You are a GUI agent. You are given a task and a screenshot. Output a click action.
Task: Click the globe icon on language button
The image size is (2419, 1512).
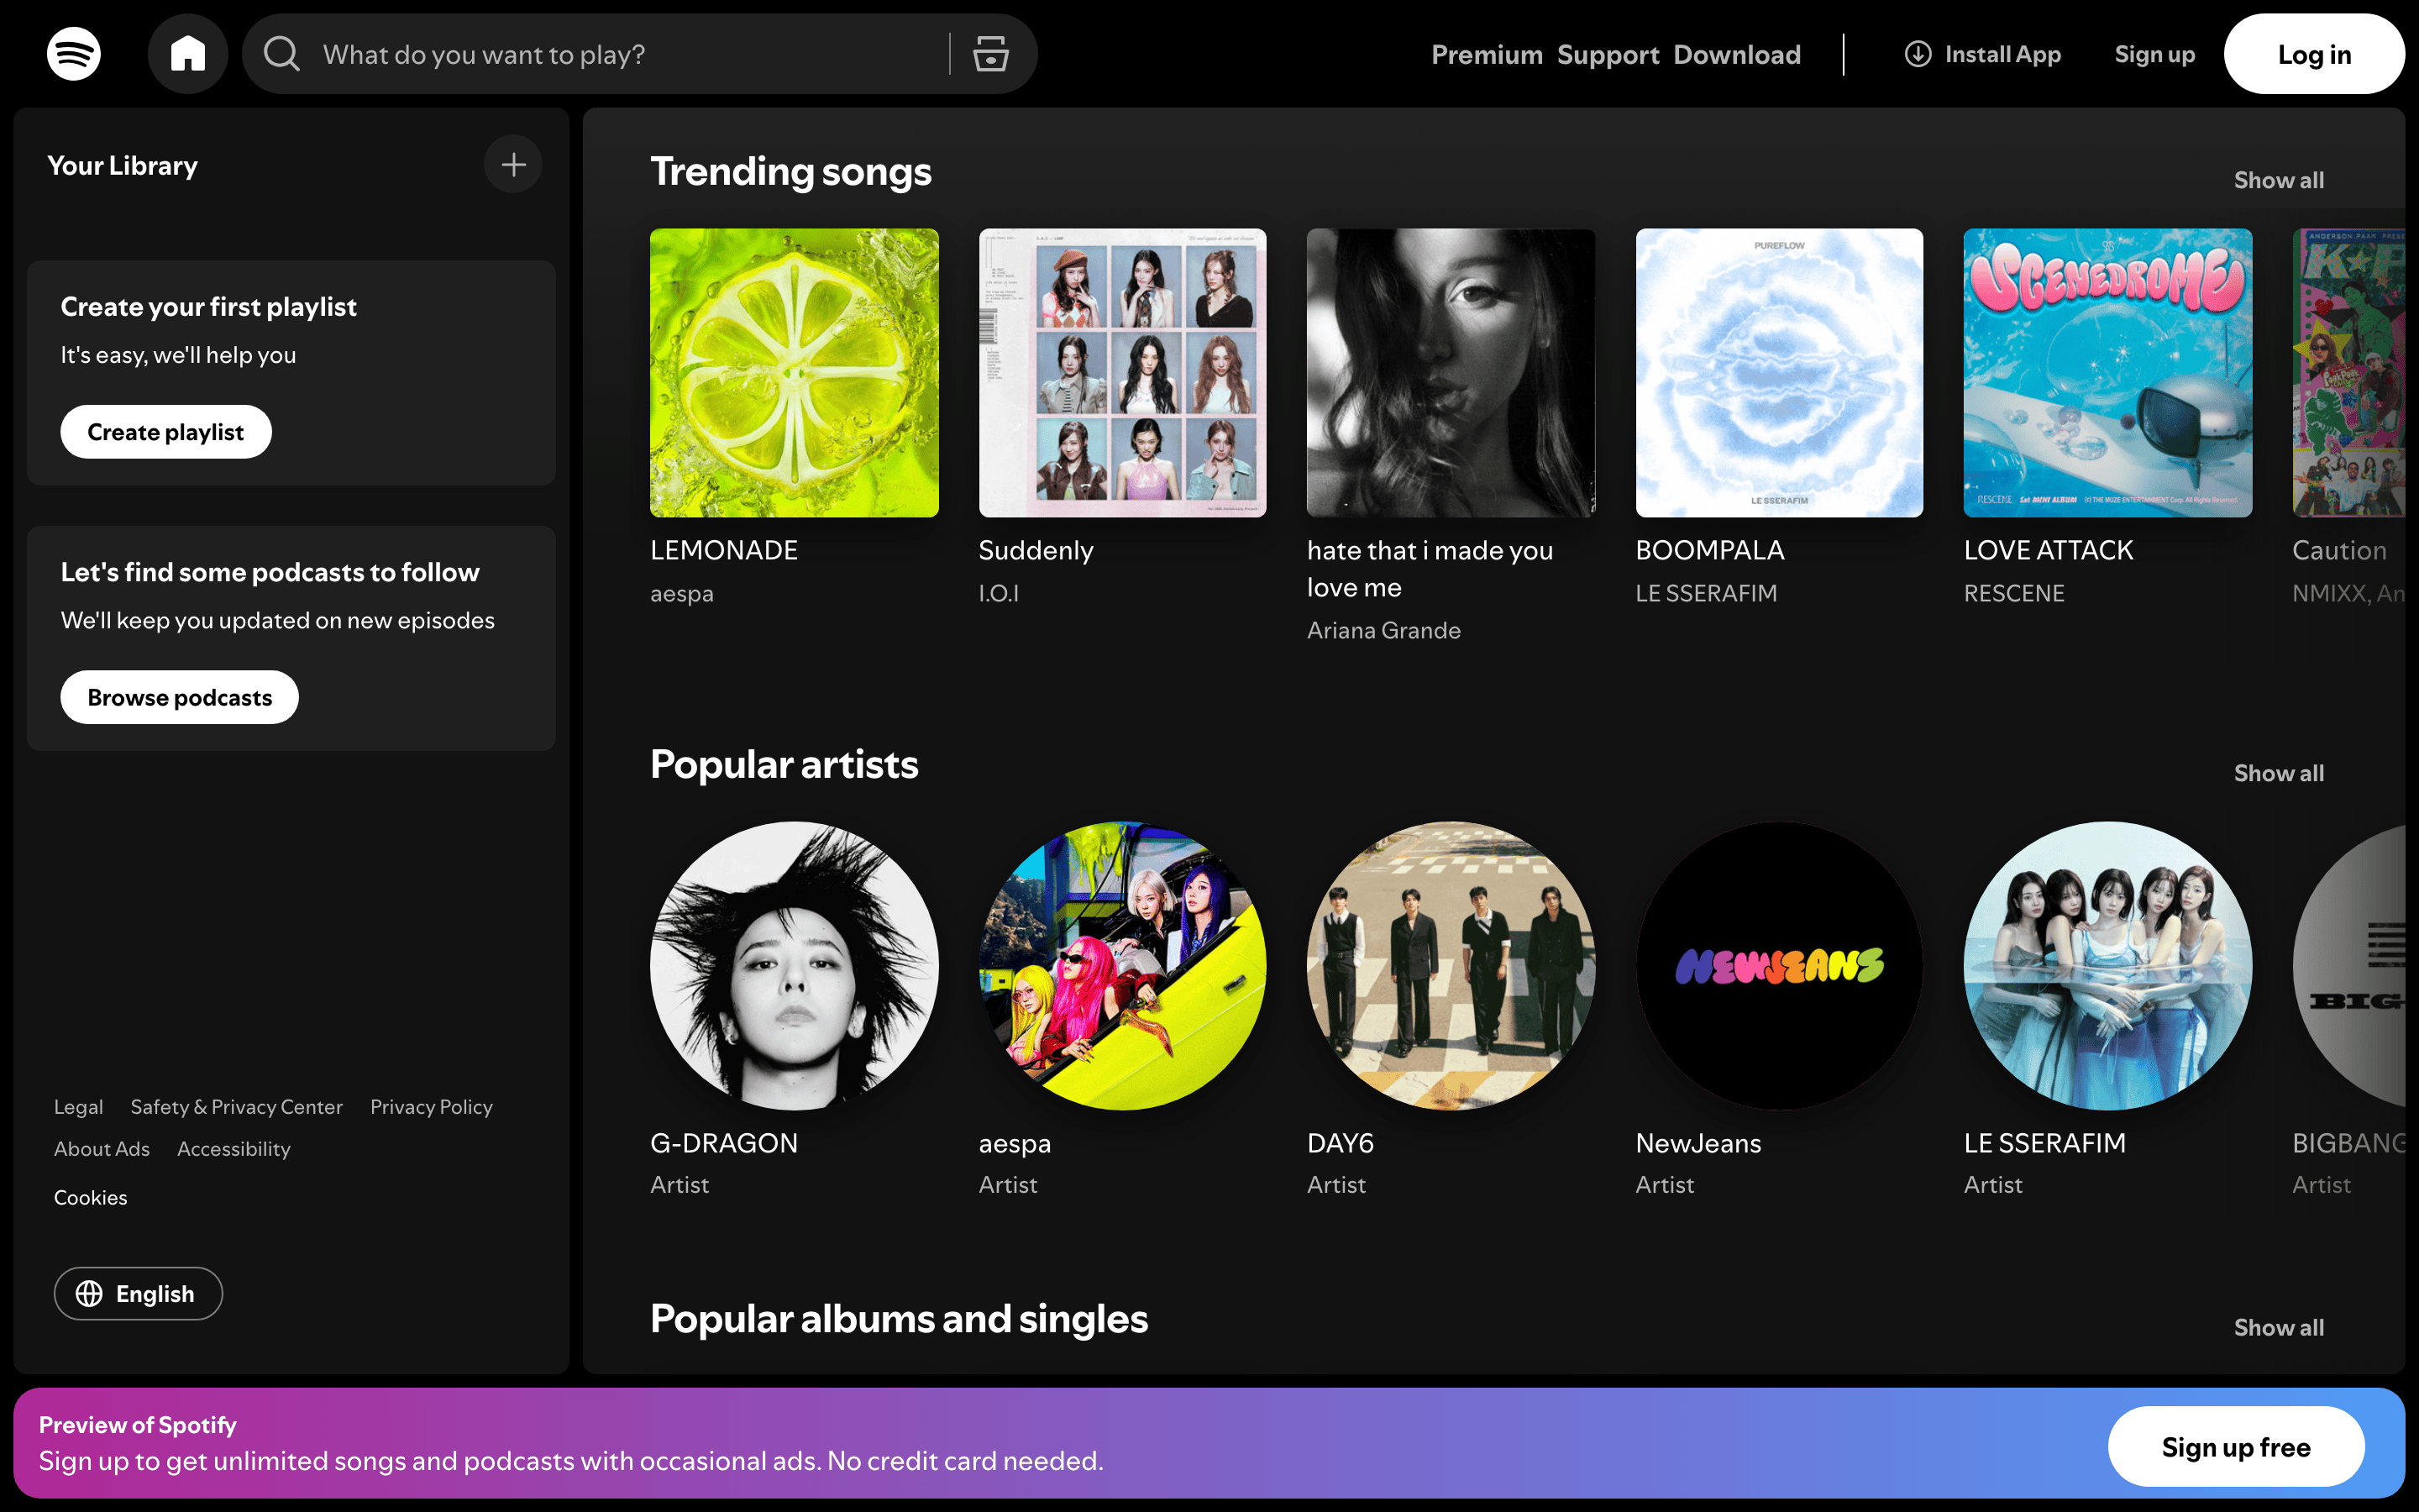pos(89,1293)
